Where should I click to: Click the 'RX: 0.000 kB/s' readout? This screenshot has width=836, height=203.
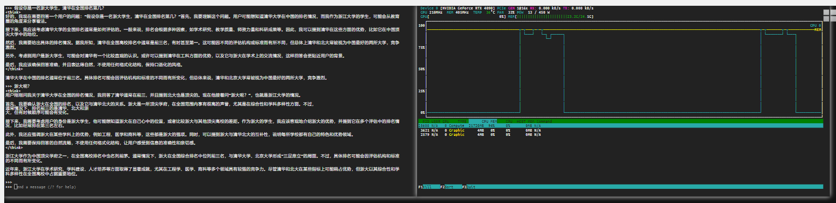click(545, 8)
